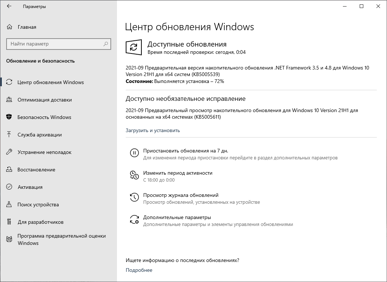Click Загрузить и установить link

tap(153, 130)
